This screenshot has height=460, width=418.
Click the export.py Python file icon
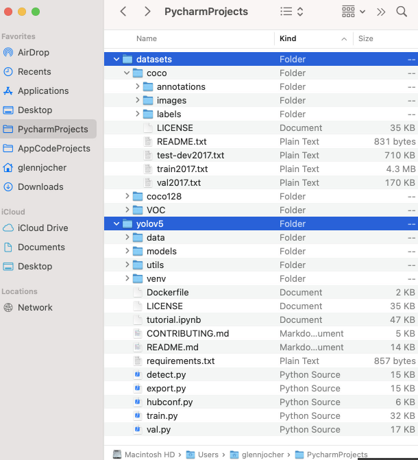click(x=137, y=389)
